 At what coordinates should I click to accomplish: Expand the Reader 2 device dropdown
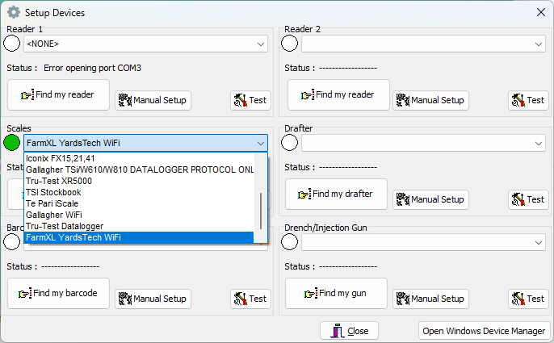click(x=538, y=44)
